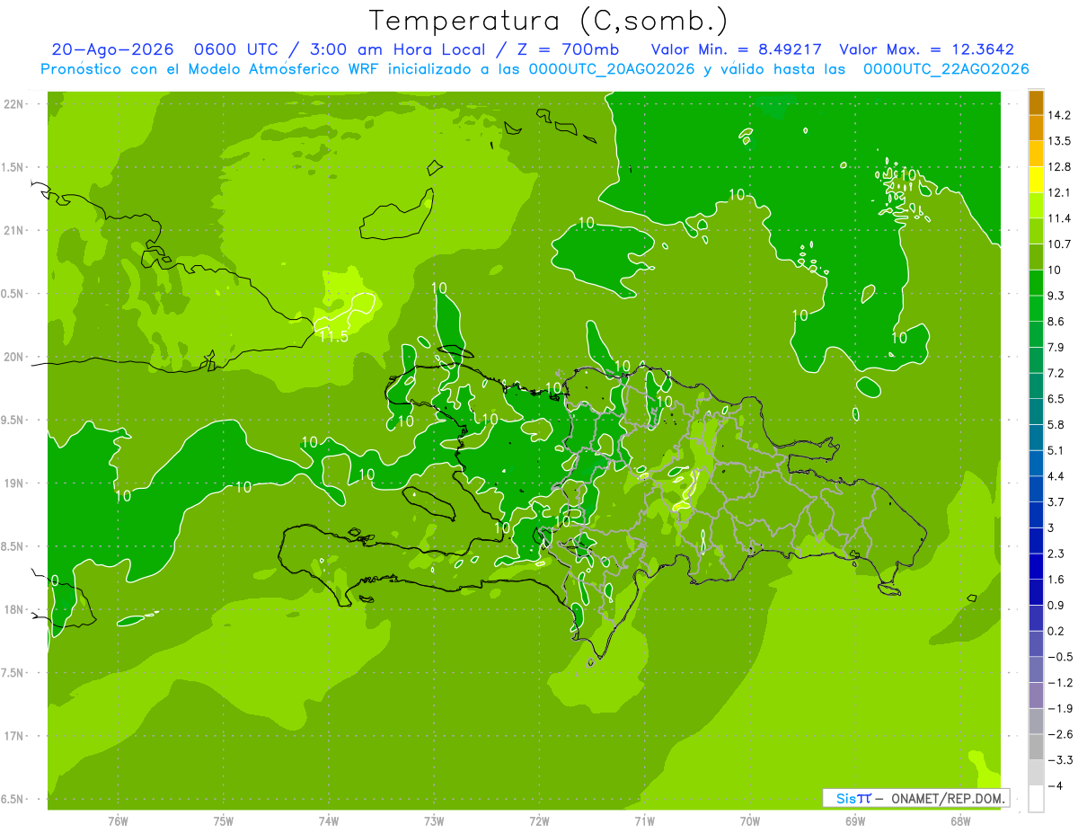The width and height of the screenshot is (1078, 833).
Task: Click the 6.5N latitude axis label
Action: [13, 800]
